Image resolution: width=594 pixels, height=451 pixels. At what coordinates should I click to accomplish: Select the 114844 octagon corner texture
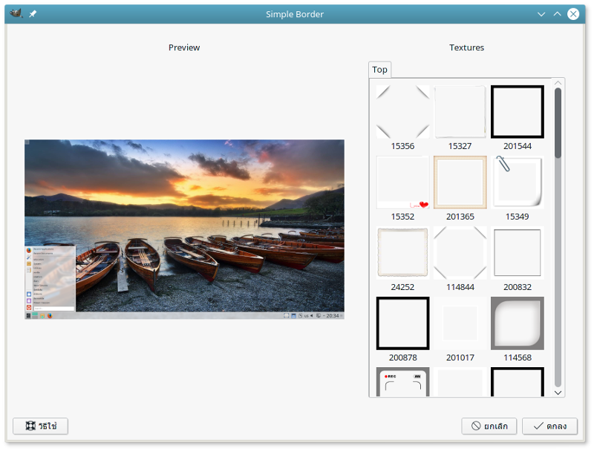[460, 253]
